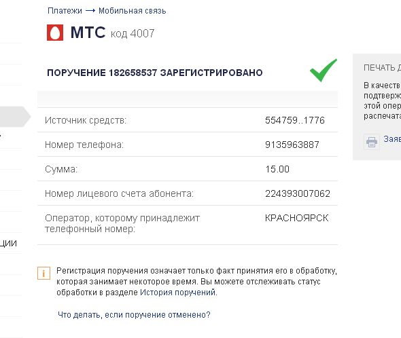This screenshot has height=338, width=401.
Task: Open Что делать, если поручение отменено link
Action: 134,315
